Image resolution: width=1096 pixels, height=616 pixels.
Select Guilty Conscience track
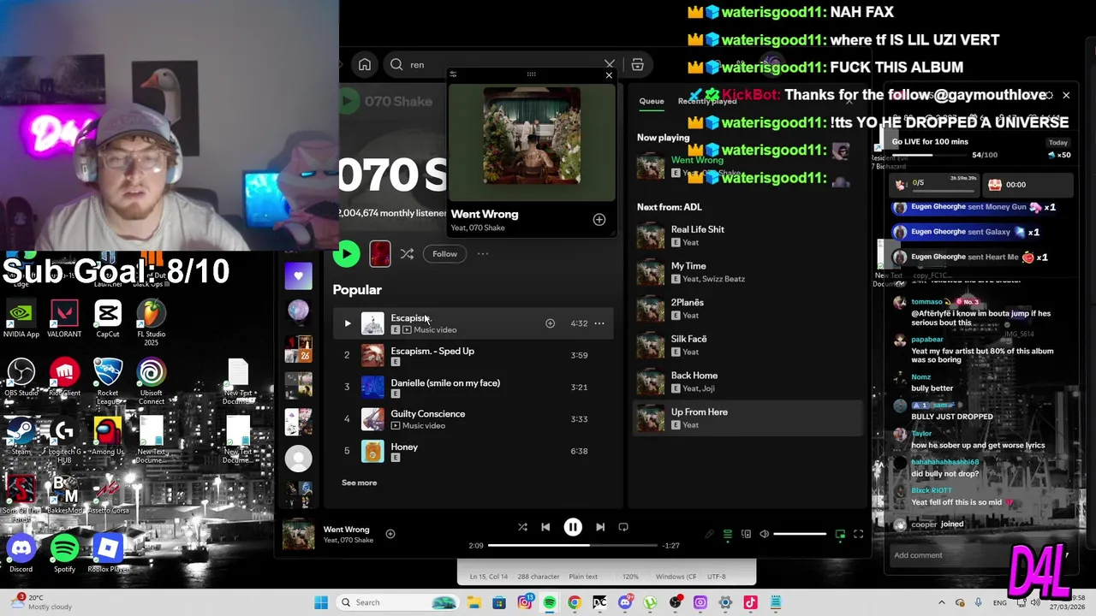[473, 419]
